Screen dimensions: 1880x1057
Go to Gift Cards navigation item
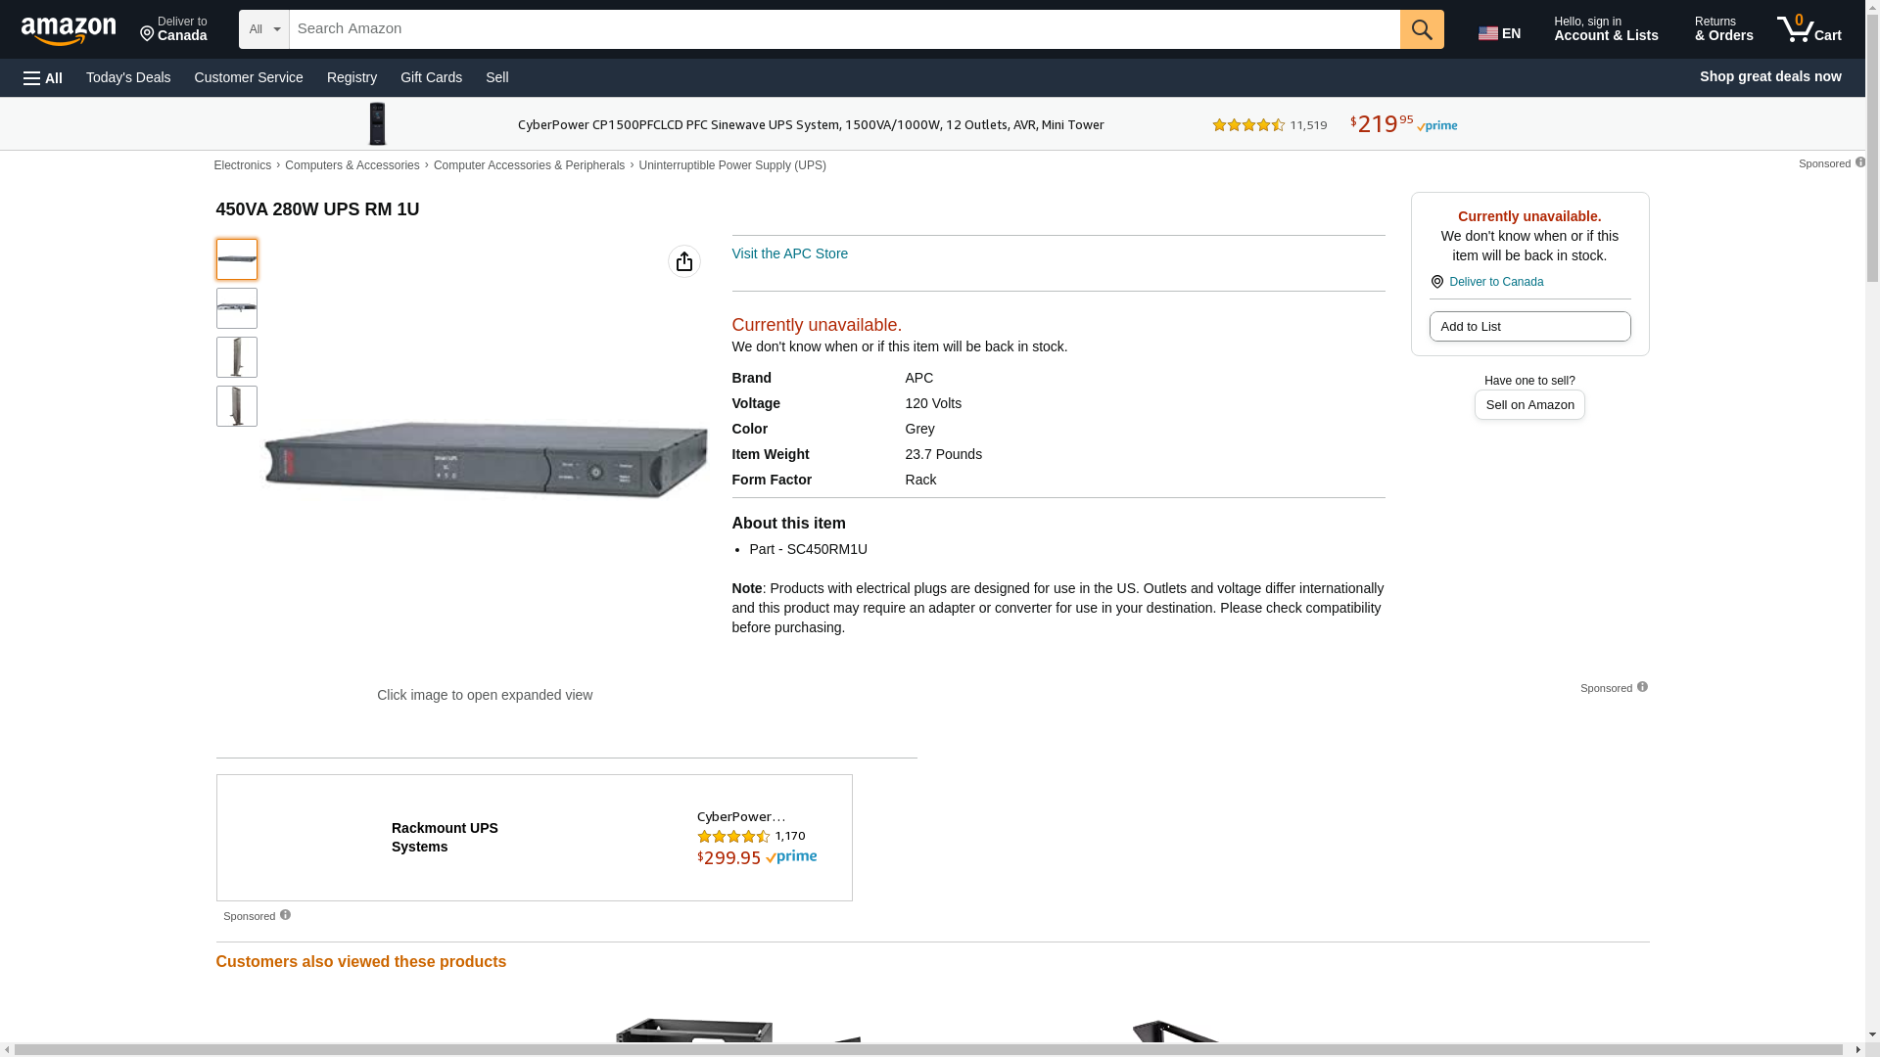(x=431, y=77)
